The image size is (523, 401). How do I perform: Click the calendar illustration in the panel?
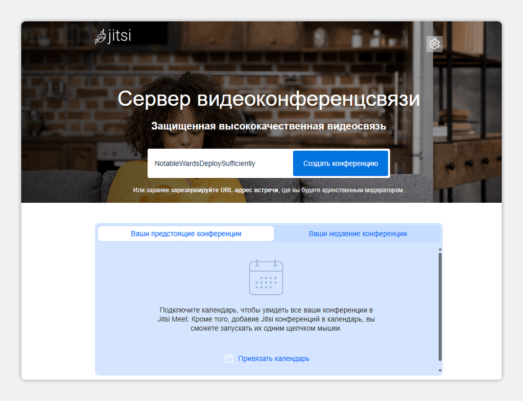(x=266, y=277)
